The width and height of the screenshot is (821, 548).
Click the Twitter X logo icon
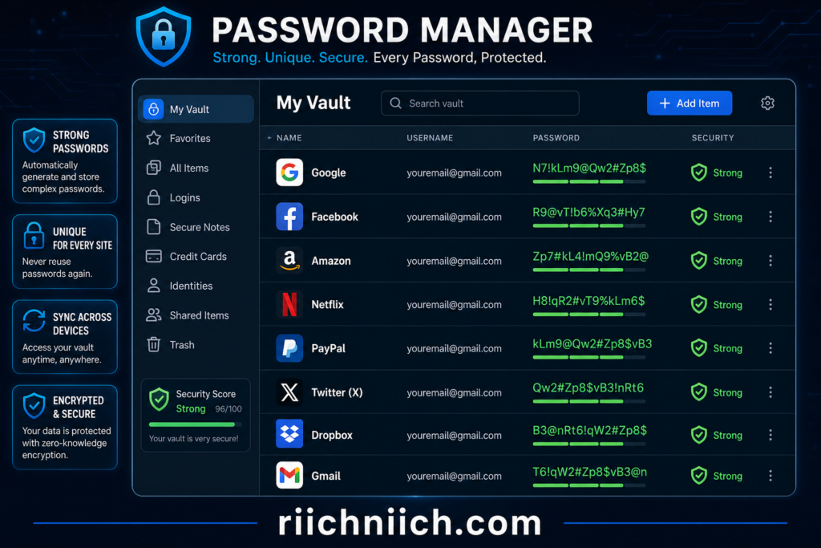[289, 392]
